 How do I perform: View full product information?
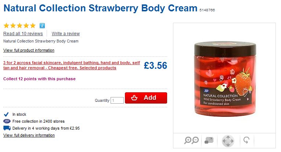pyautogui.click(x=29, y=51)
